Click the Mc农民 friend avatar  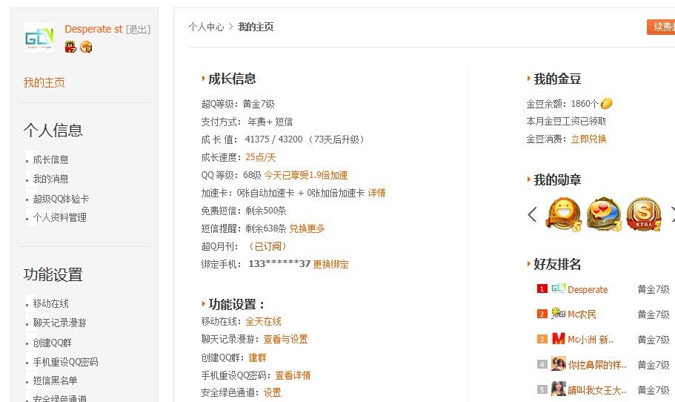click(559, 313)
